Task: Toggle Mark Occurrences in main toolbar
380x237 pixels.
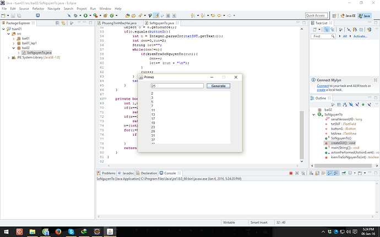Action: pyautogui.click(x=157, y=15)
